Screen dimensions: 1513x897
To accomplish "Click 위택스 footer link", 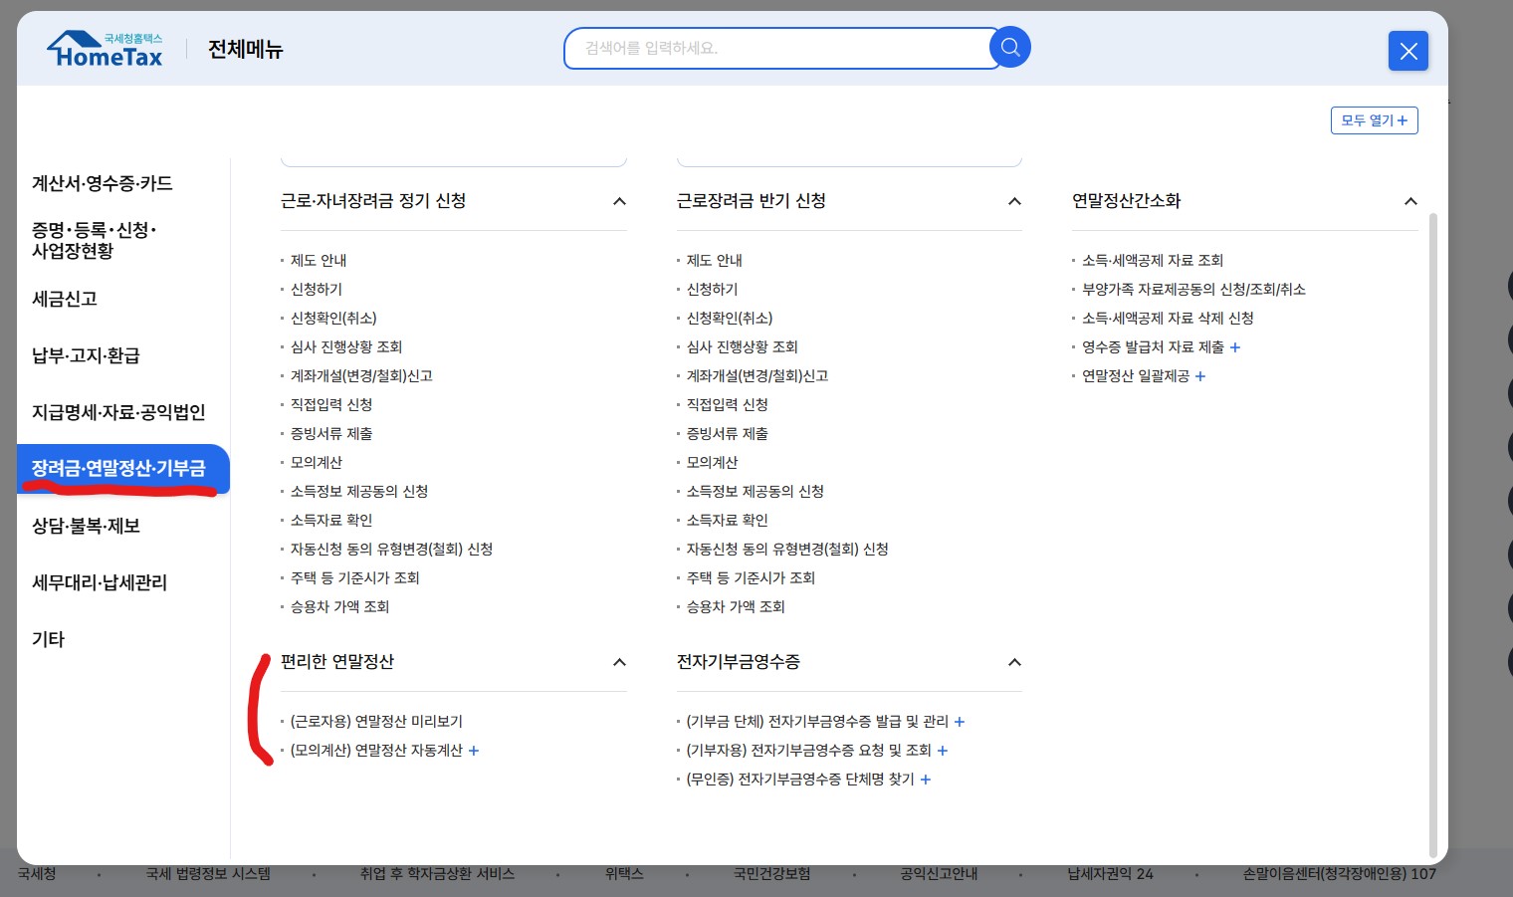I will [624, 874].
